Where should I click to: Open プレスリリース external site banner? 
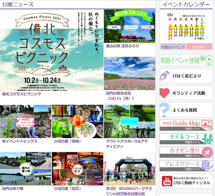pyautogui.click(x=186, y=166)
